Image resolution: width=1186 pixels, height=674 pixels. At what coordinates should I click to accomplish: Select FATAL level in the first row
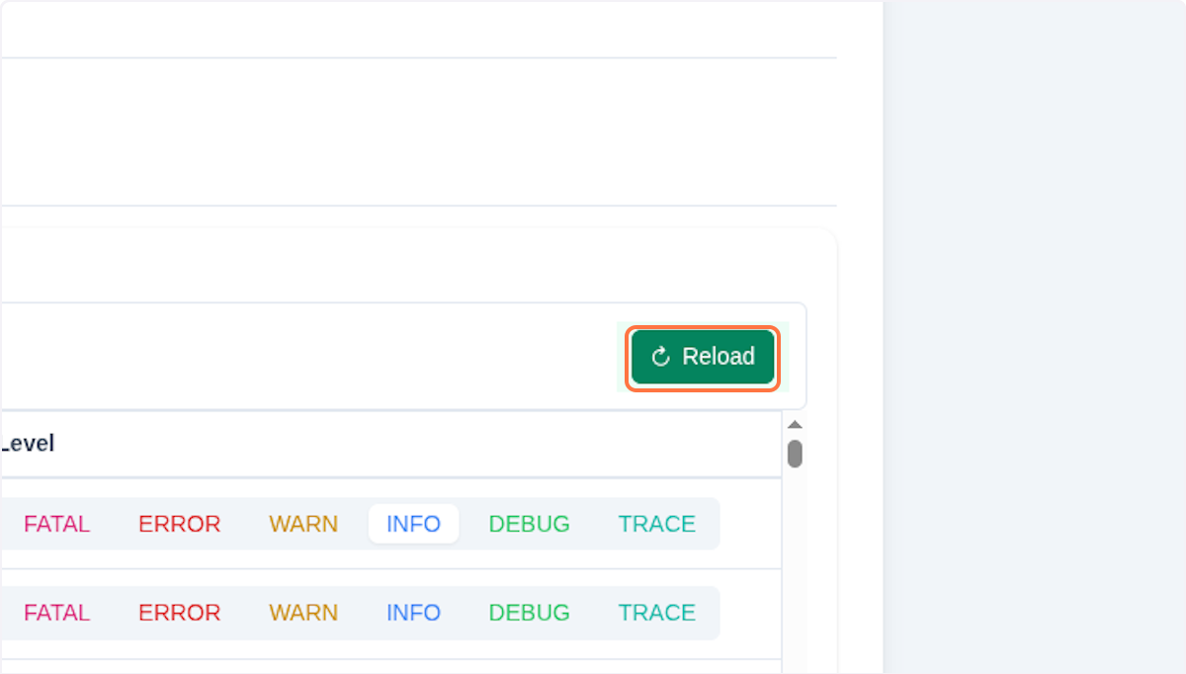pyautogui.click(x=56, y=524)
